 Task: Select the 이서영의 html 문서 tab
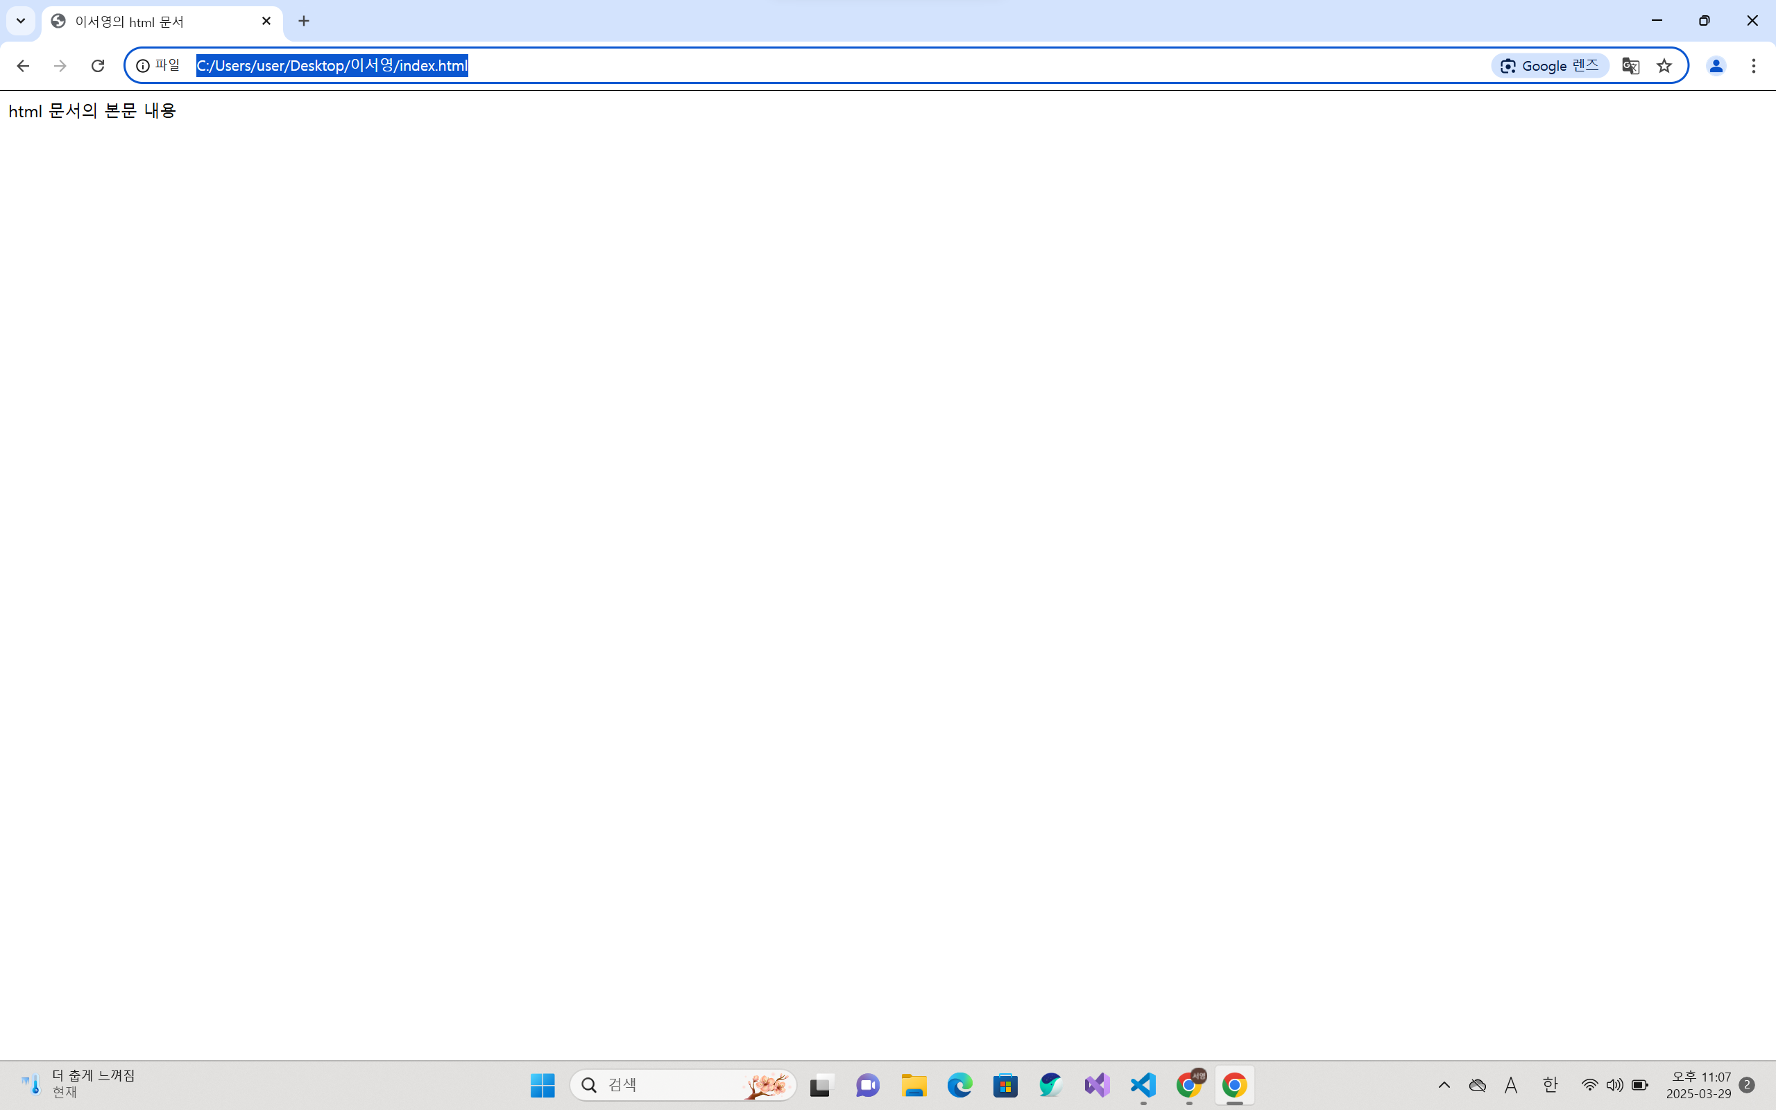coord(147,22)
